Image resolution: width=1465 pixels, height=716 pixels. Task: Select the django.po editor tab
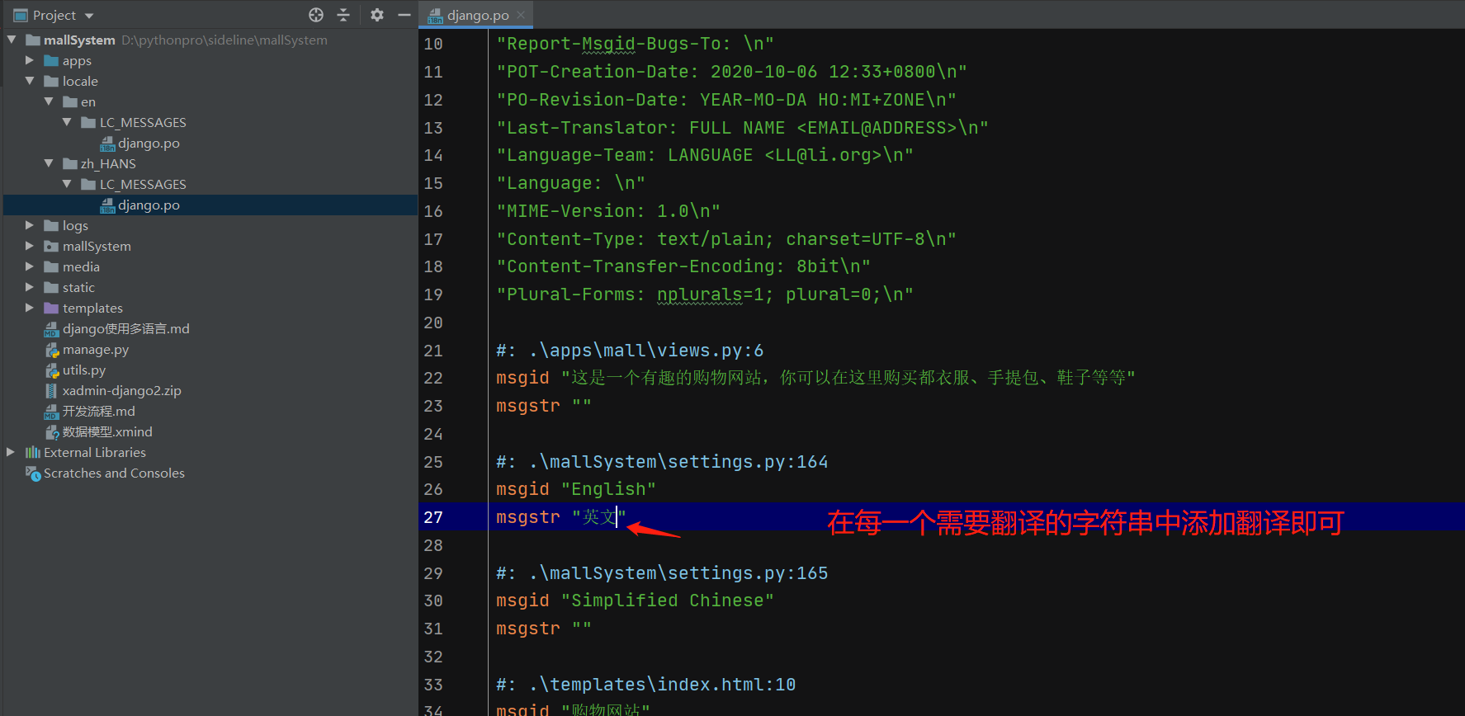point(476,15)
